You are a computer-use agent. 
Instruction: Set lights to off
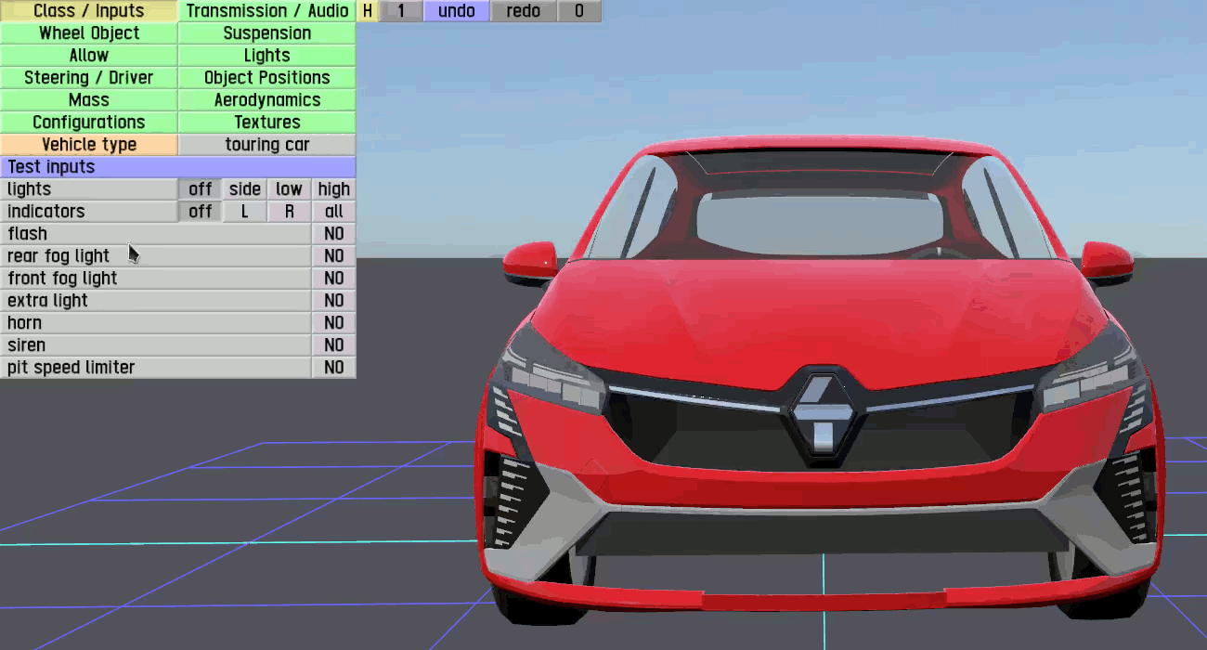pos(201,189)
